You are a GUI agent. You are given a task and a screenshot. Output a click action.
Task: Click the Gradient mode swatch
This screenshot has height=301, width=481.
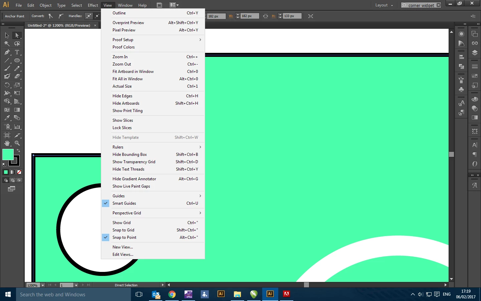pos(12,172)
